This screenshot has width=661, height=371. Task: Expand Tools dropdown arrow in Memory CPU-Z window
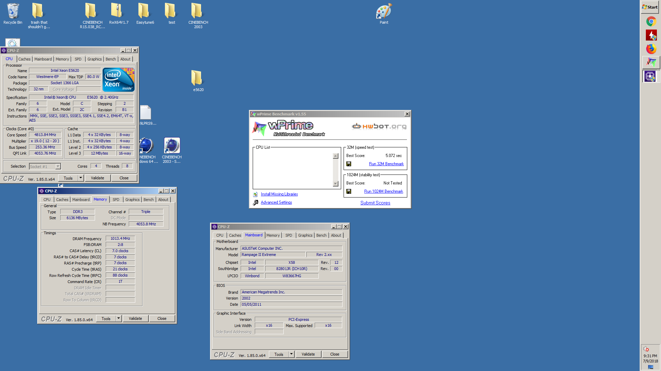[x=118, y=318]
